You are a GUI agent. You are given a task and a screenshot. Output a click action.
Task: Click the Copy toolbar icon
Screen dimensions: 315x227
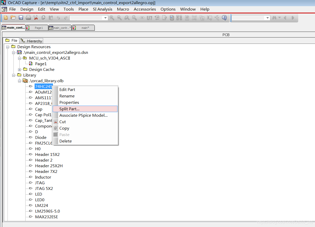(x=43, y=18)
